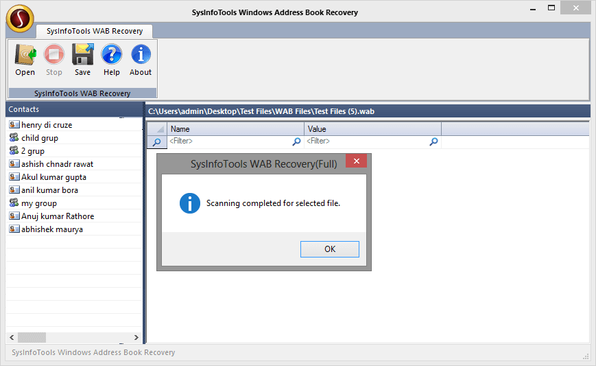Screen dimensions: 596x366
Task: Click the info icon in the dialog
Action: point(190,203)
